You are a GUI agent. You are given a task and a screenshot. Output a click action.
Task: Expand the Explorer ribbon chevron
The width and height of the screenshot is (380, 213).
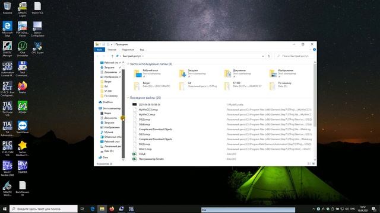pyautogui.click(x=310, y=50)
